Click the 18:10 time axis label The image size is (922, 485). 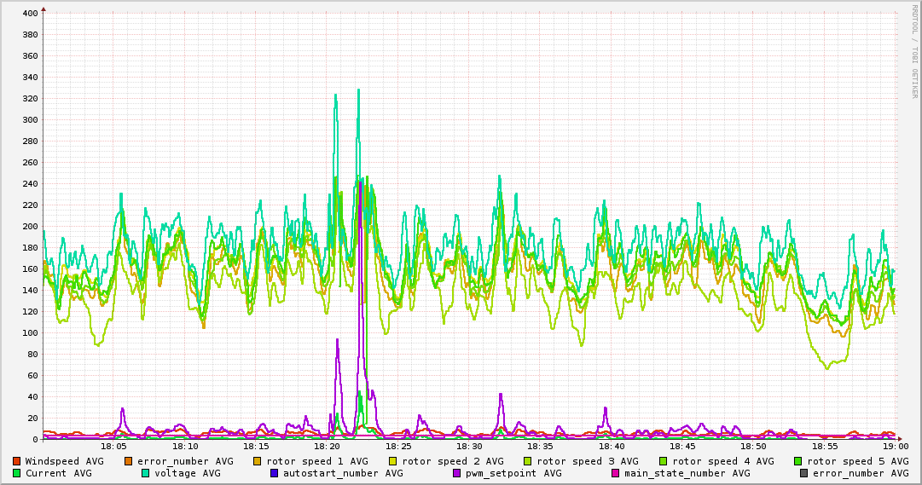[x=185, y=447]
